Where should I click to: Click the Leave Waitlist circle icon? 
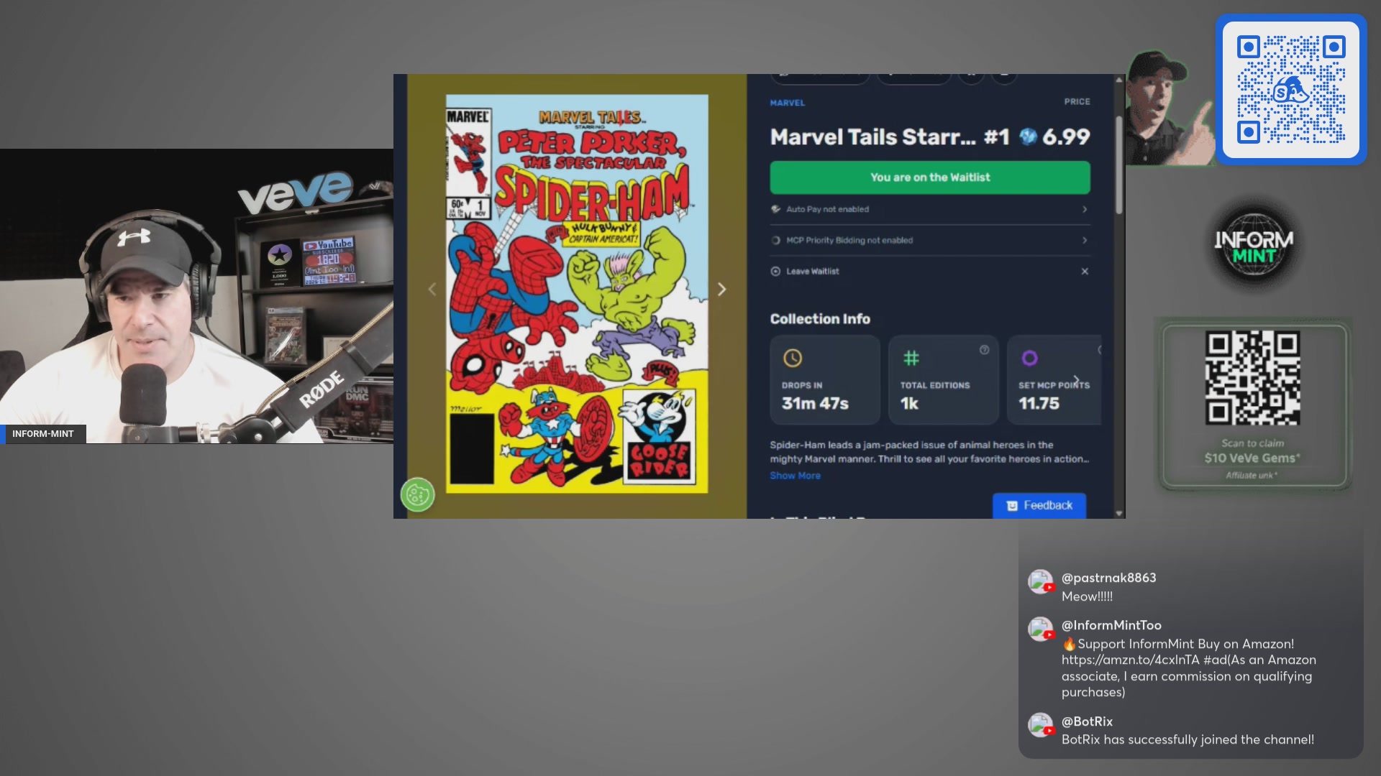(775, 271)
